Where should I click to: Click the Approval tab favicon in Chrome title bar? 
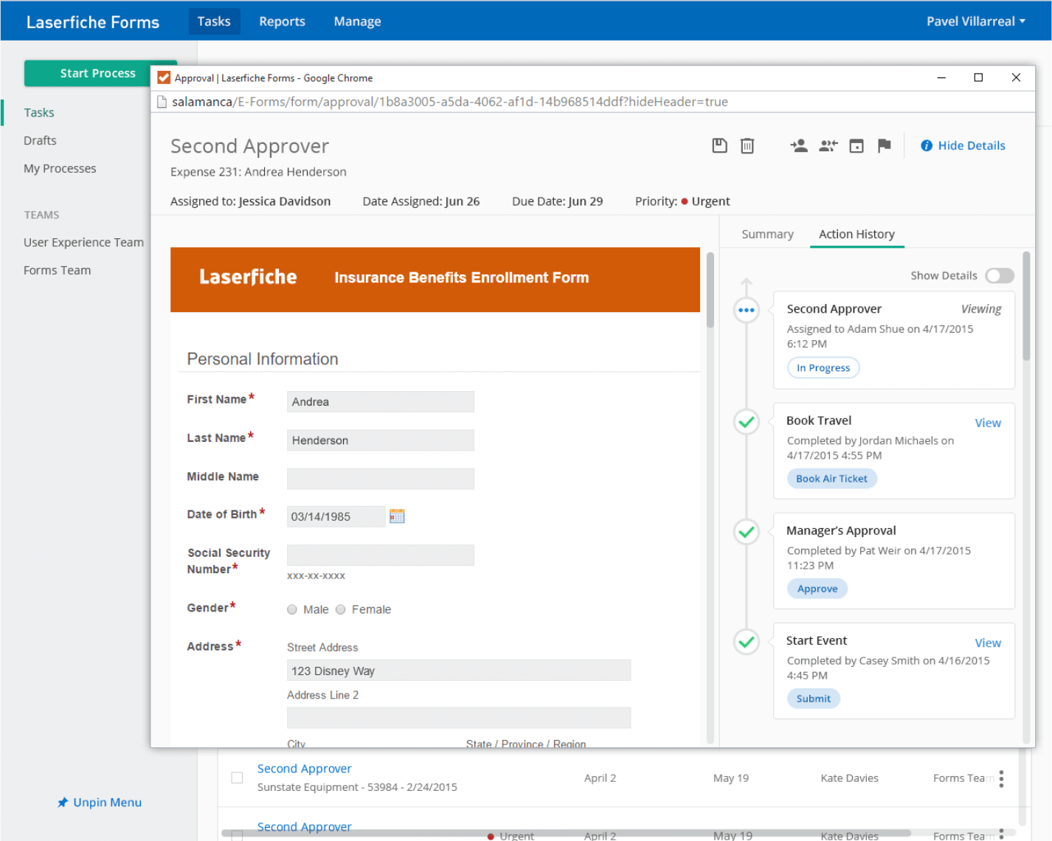tap(164, 78)
